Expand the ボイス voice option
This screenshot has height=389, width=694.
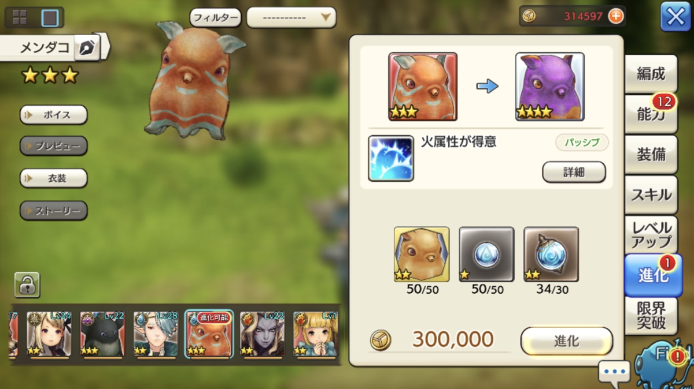pyautogui.click(x=54, y=115)
